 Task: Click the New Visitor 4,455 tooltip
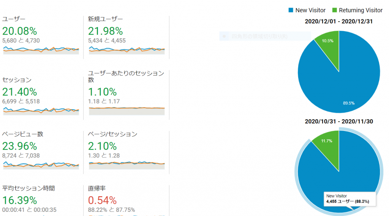[350, 199]
